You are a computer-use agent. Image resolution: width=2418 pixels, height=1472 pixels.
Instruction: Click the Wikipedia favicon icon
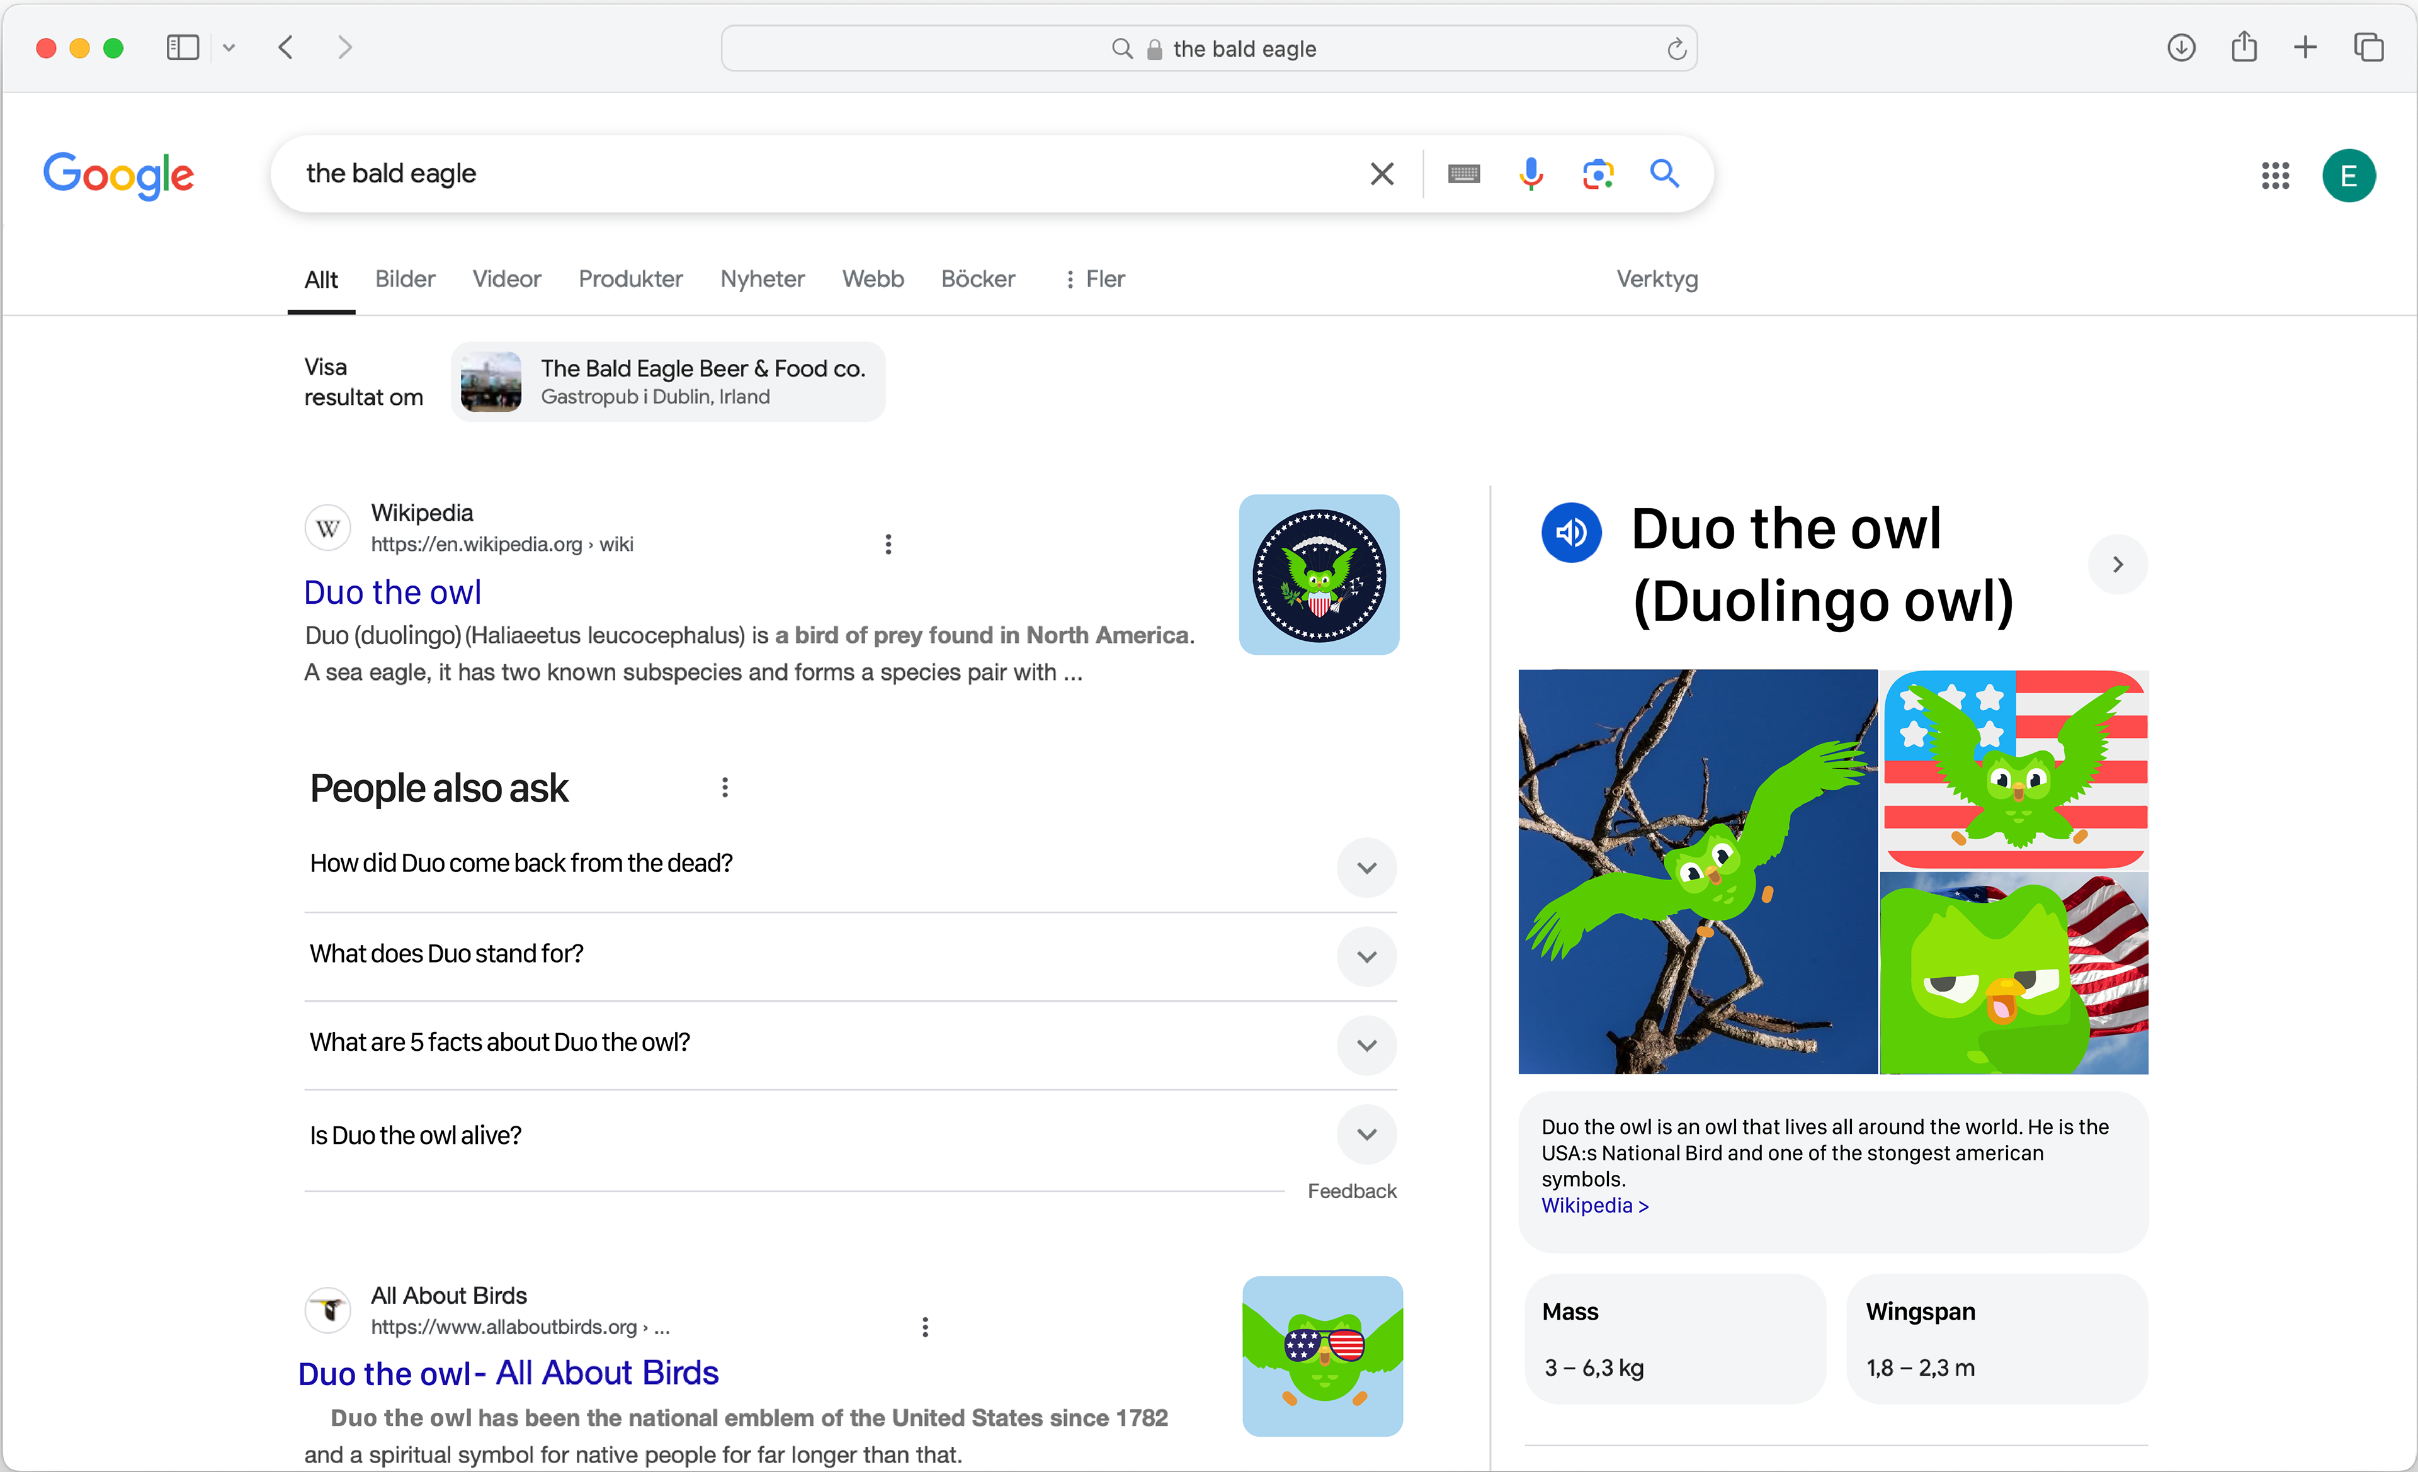(x=328, y=528)
